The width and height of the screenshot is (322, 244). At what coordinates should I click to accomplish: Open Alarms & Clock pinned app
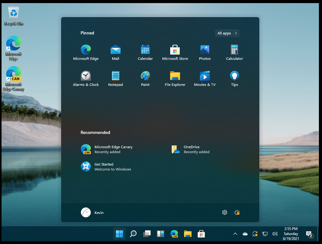tap(85, 78)
